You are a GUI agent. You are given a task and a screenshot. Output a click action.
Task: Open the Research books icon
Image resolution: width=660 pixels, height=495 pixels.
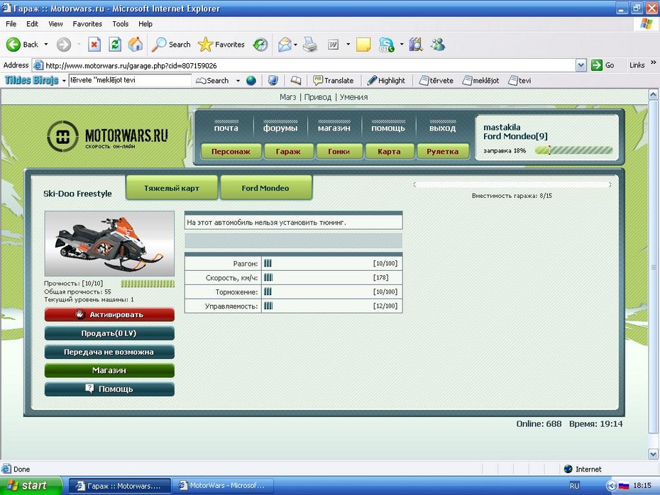point(415,44)
